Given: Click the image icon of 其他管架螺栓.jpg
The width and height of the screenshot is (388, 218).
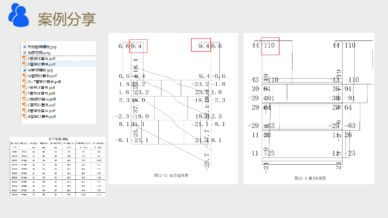Looking at the screenshot, I should pyautogui.click(x=25, y=47).
